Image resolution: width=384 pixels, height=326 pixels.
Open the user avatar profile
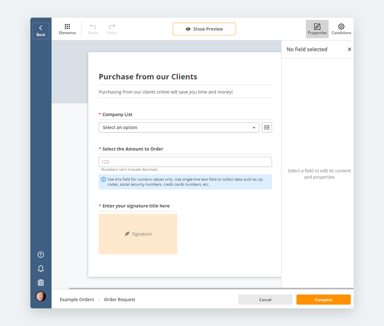tap(41, 296)
